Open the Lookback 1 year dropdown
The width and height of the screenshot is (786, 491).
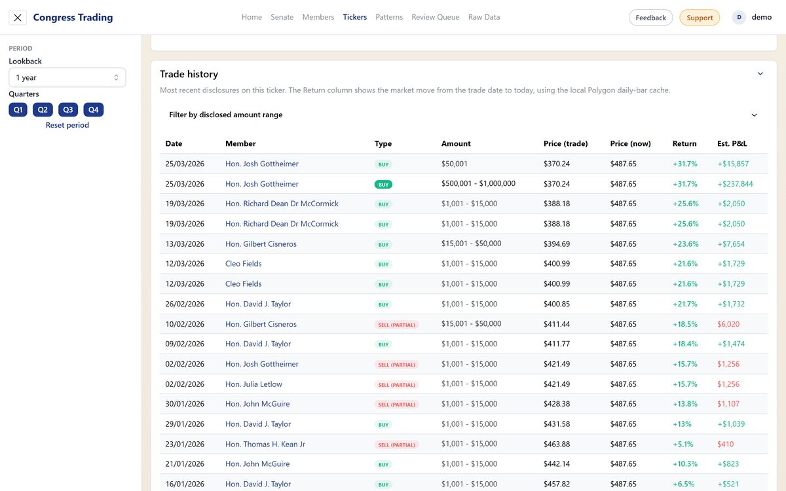67,77
